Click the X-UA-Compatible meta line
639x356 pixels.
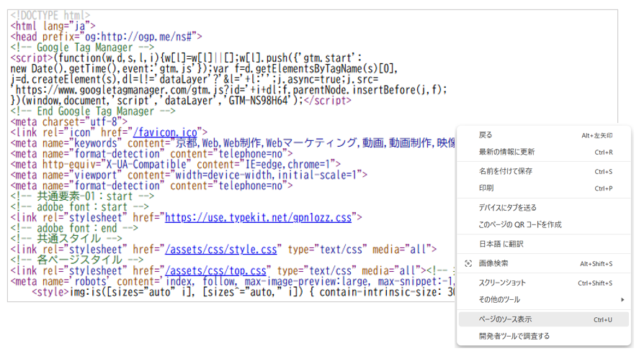click(x=176, y=165)
